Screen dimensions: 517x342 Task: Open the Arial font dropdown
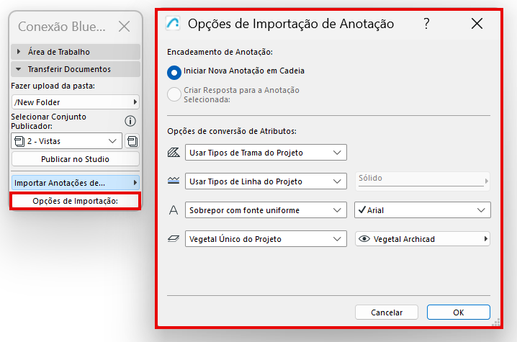coord(423,210)
